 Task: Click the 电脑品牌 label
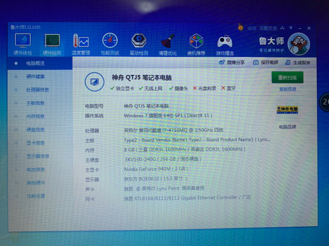click(x=287, y=127)
